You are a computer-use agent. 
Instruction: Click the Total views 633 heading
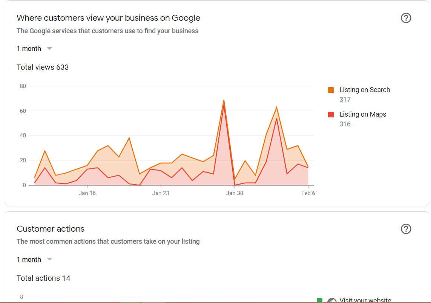[43, 67]
